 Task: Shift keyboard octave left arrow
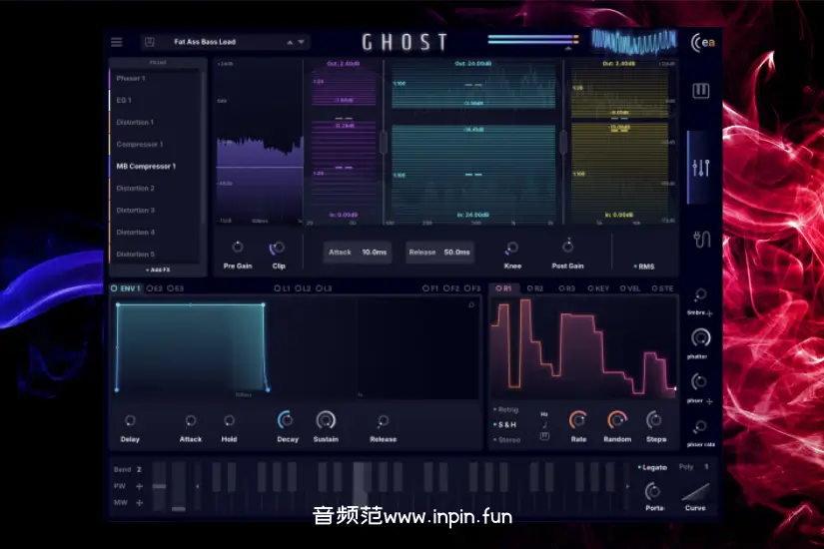197,486
